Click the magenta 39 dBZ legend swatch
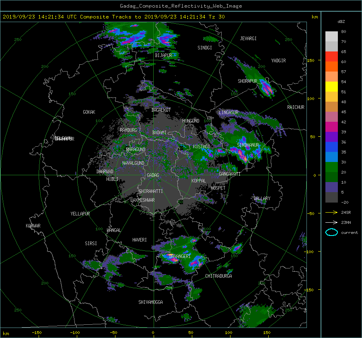362x338 pixels. click(331, 127)
